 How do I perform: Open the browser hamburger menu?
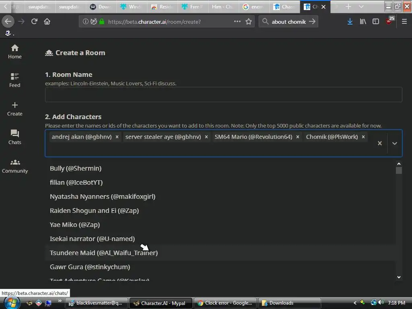click(x=404, y=22)
